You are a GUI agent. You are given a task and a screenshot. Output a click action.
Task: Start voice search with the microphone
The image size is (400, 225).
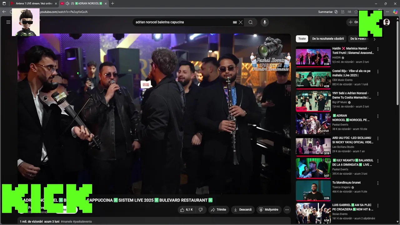(x=265, y=22)
